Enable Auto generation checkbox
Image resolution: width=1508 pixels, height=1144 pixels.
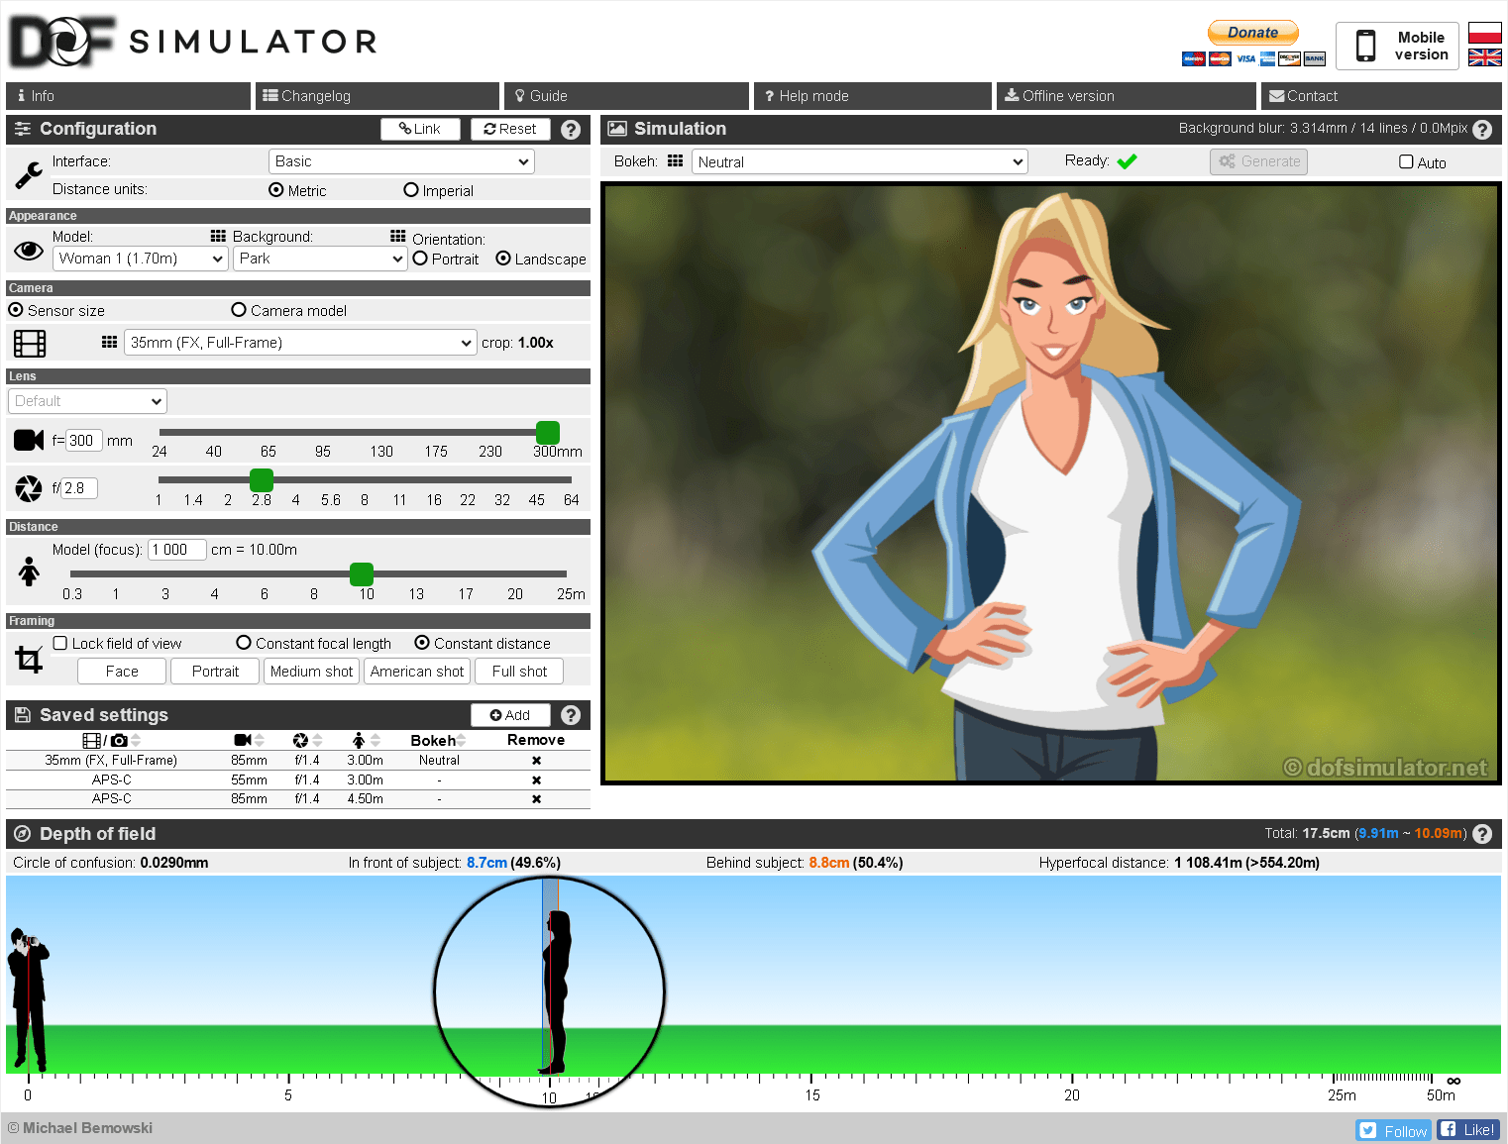coord(1406,161)
